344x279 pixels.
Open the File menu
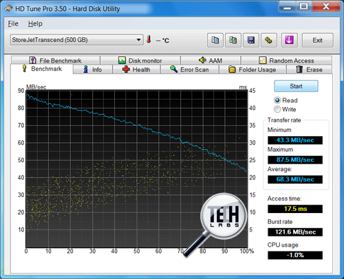[13, 23]
